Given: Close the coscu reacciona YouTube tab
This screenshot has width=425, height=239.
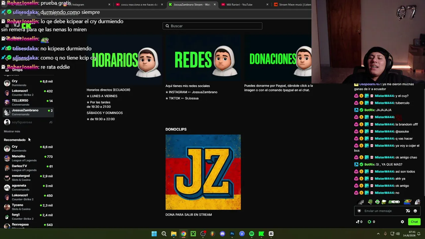Looking at the screenshot, I should tap(162, 5).
